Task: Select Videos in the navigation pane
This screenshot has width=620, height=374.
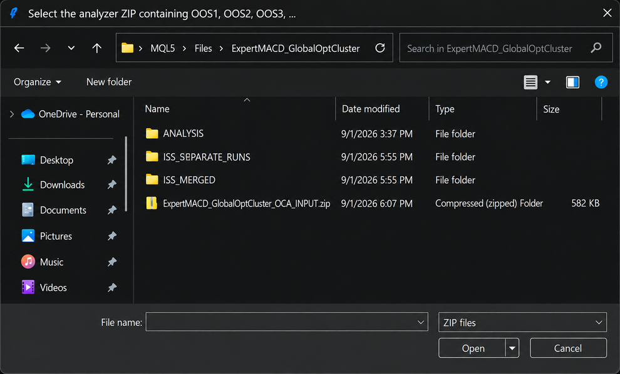Action: tap(53, 288)
